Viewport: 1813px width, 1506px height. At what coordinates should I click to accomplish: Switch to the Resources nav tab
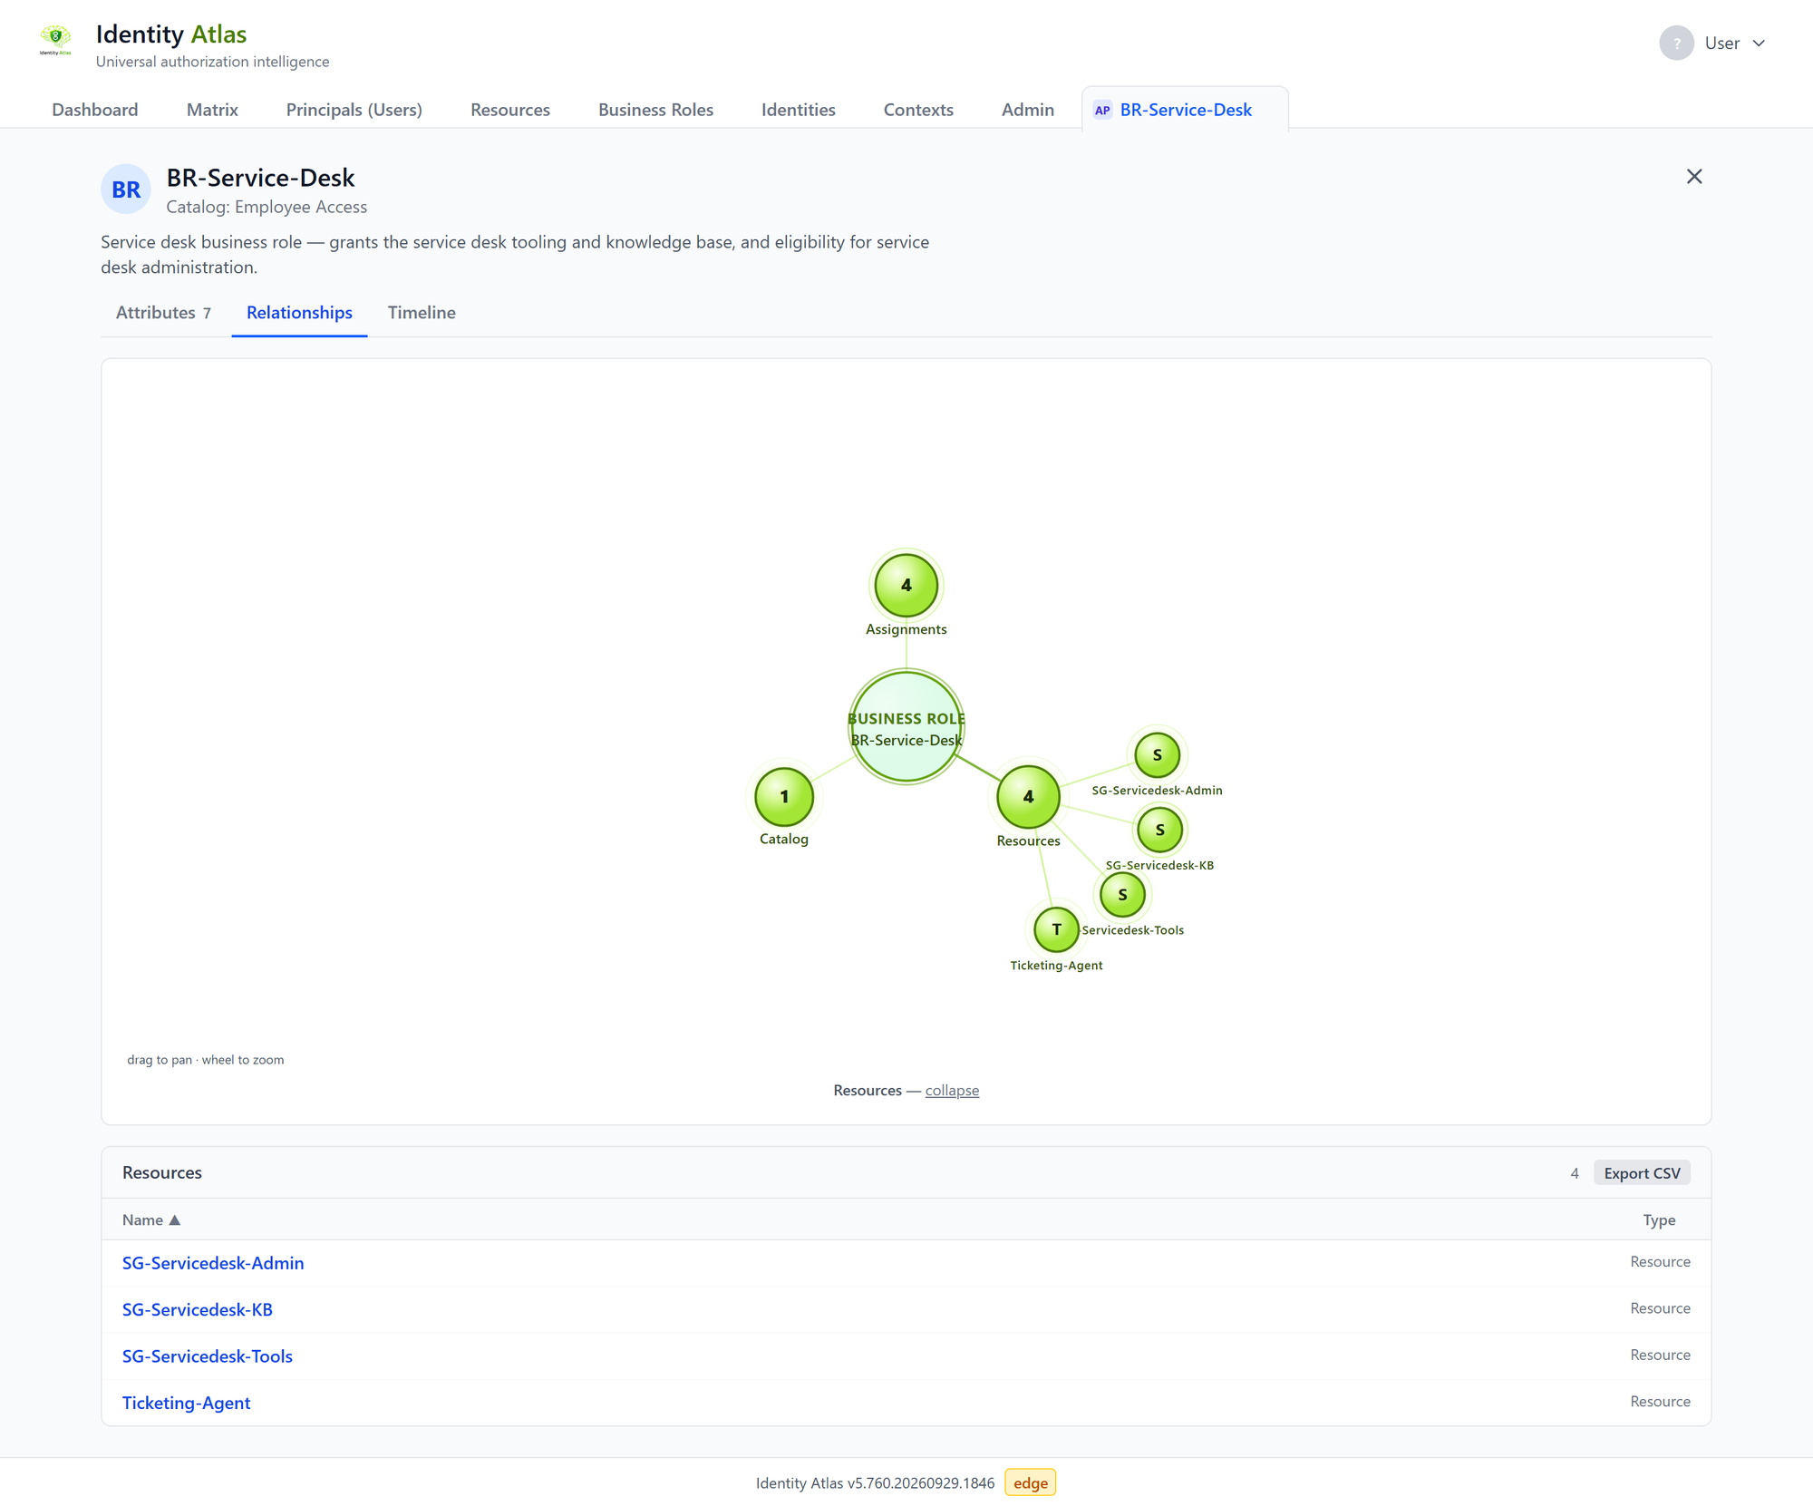point(510,110)
